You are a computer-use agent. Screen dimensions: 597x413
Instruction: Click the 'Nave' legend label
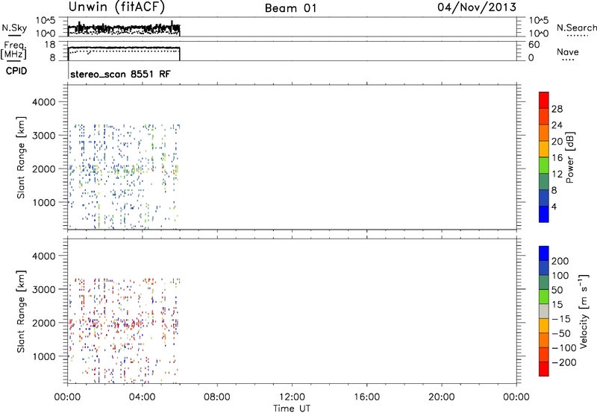568,51
